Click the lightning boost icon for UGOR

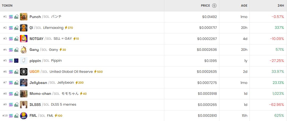pos(95,72)
